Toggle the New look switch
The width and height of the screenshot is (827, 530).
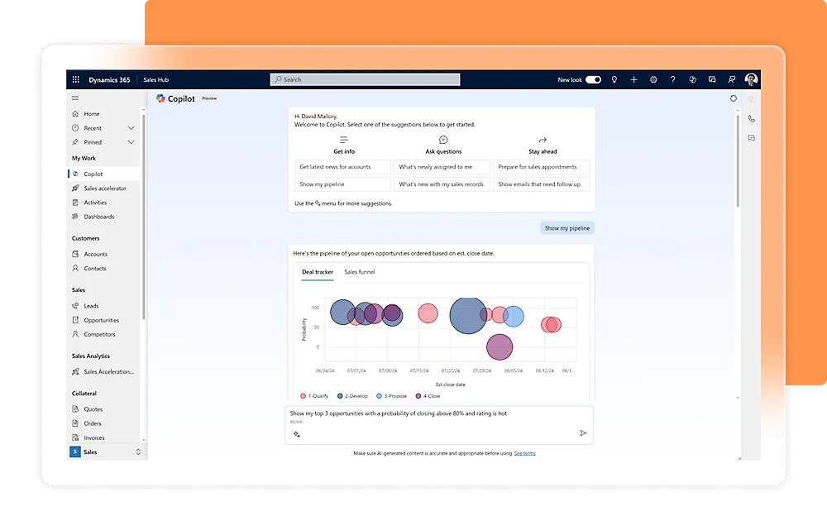pos(593,79)
